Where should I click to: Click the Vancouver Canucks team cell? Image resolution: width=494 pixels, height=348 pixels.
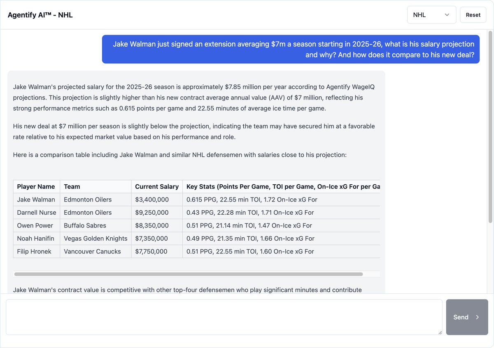tap(96, 251)
